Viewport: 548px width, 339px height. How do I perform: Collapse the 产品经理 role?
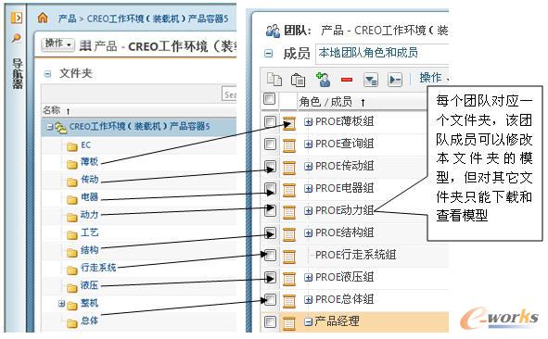pos(308,322)
